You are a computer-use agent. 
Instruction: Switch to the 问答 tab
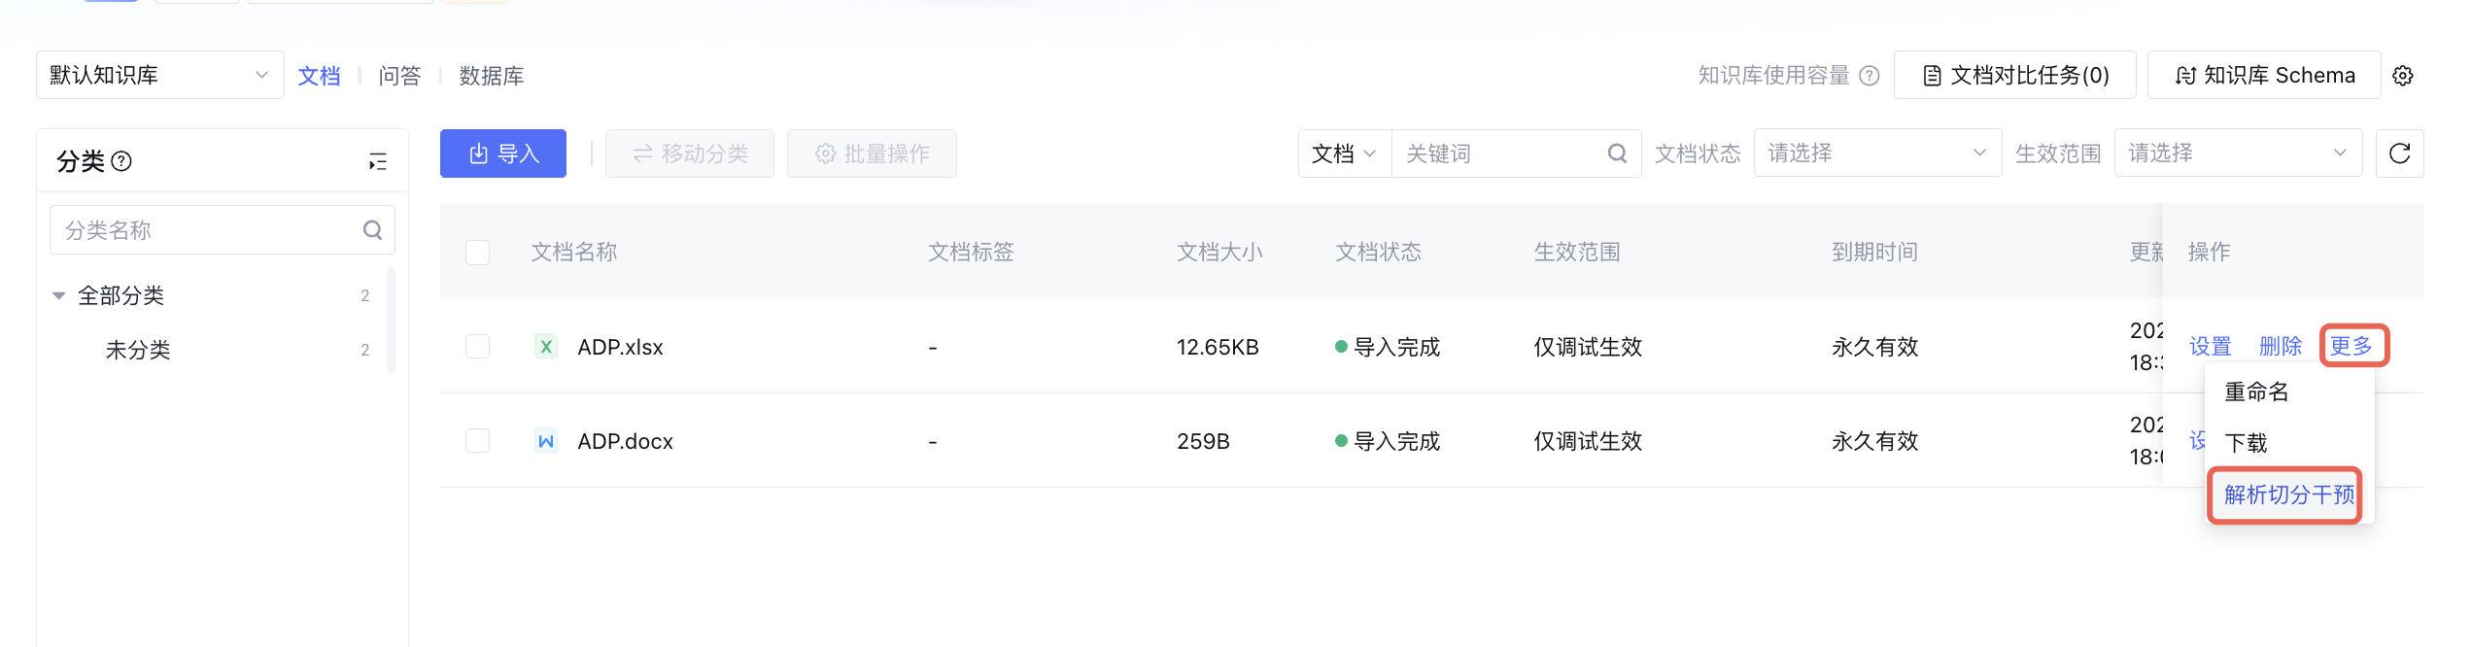pos(399,76)
